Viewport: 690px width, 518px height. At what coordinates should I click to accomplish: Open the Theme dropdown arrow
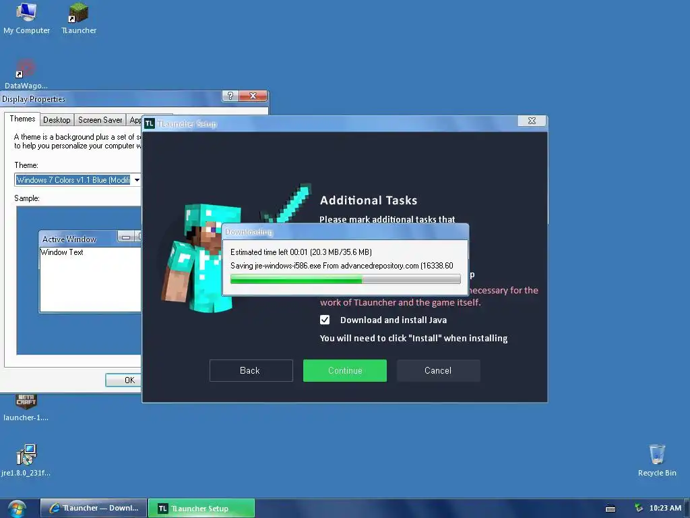pos(137,179)
